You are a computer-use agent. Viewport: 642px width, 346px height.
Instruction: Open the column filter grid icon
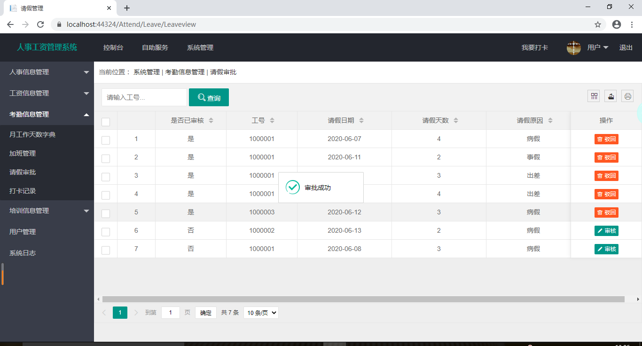pyautogui.click(x=595, y=96)
